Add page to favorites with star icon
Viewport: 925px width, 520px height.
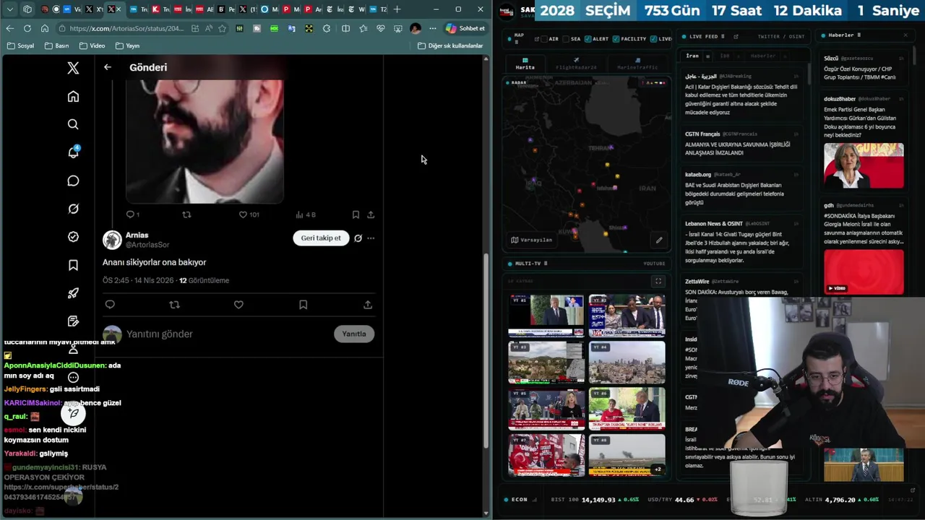pyautogui.click(x=222, y=28)
